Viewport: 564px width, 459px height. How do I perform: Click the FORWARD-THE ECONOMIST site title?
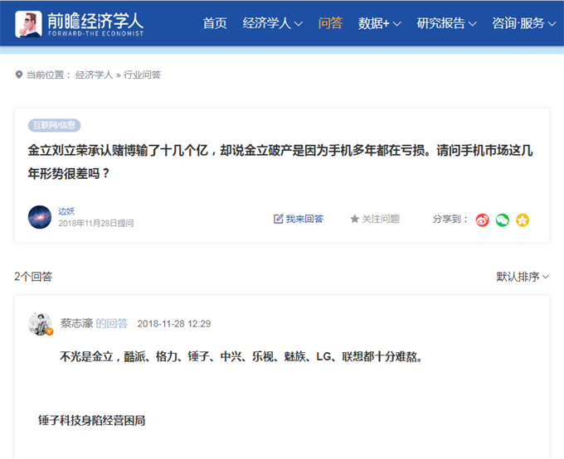click(x=96, y=33)
